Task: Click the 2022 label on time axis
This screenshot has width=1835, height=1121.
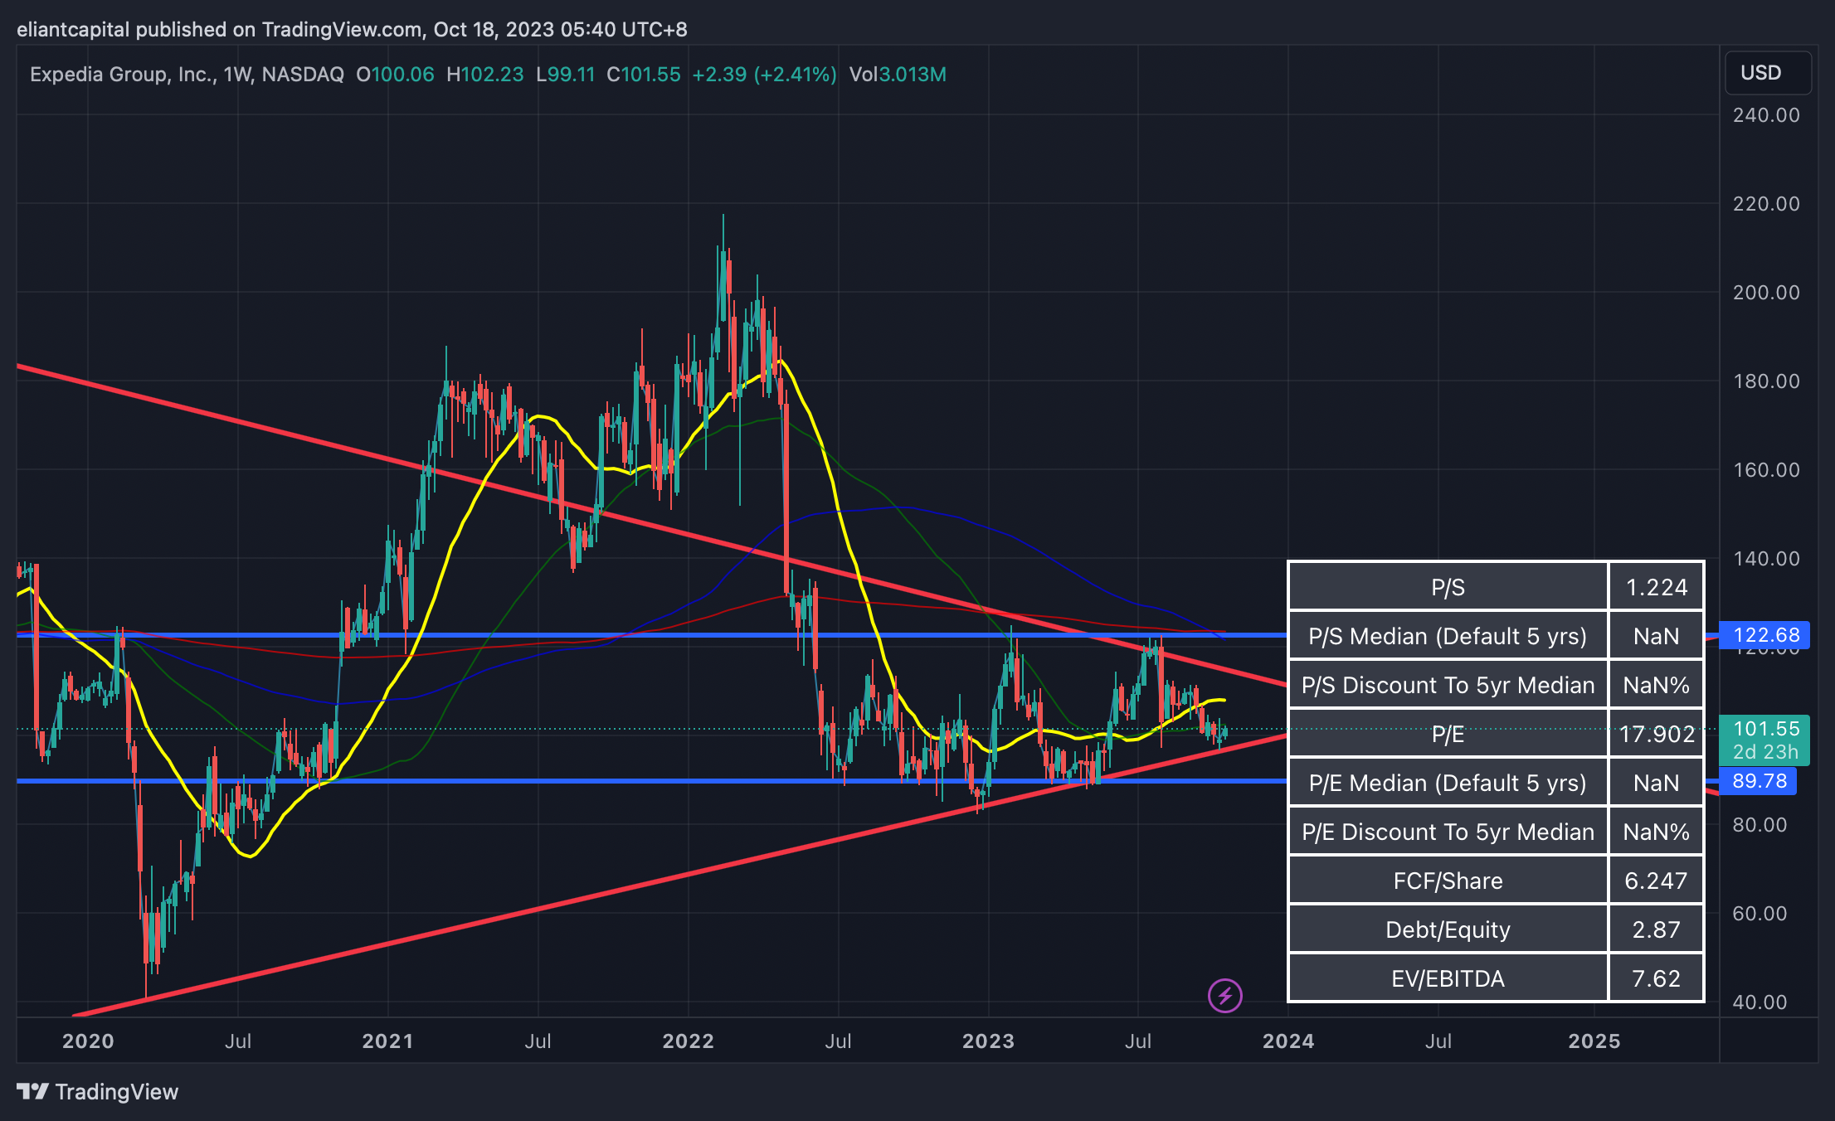Action: (x=688, y=1041)
